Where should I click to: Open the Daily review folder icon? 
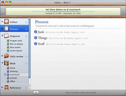6,56
